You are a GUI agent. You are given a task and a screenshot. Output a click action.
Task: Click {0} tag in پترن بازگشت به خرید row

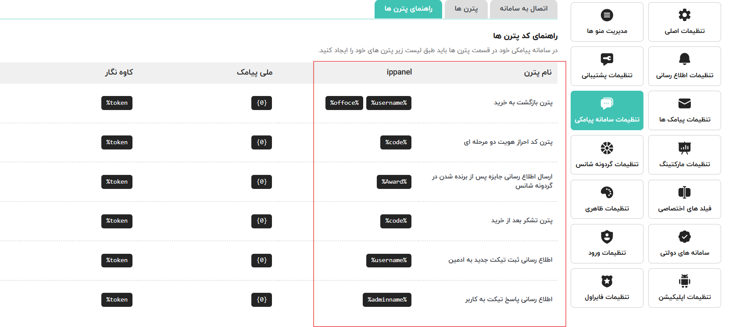coord(261,103)
